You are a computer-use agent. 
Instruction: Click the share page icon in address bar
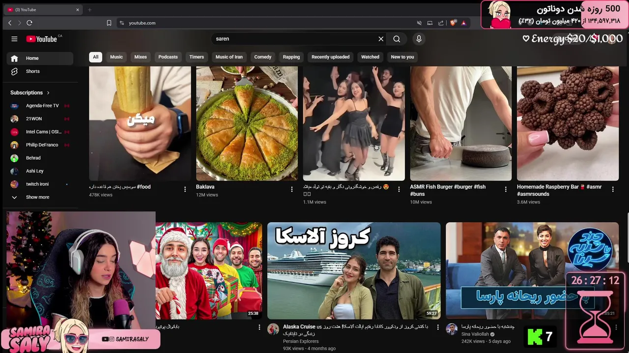click(441, 23)
